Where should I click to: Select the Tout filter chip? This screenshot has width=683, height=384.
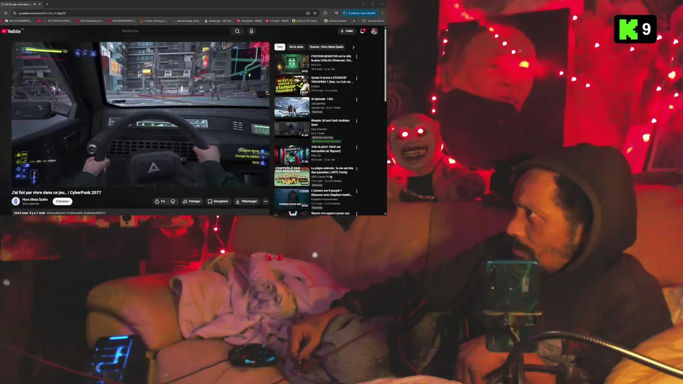coord(280,47)
